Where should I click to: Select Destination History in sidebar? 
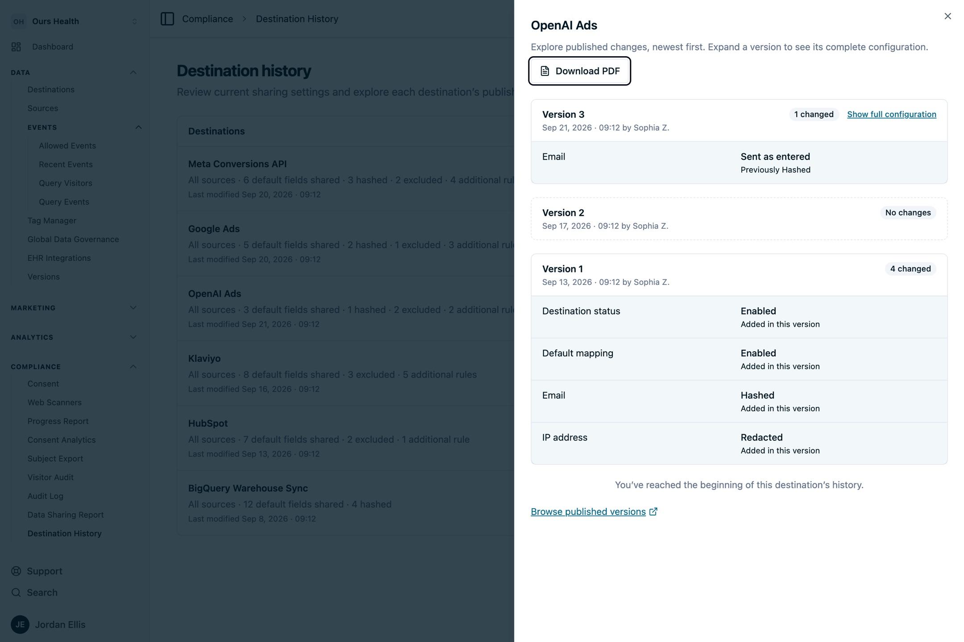(64, 534)
